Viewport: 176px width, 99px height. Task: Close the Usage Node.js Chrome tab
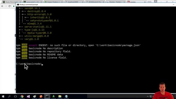coord(62,2)
